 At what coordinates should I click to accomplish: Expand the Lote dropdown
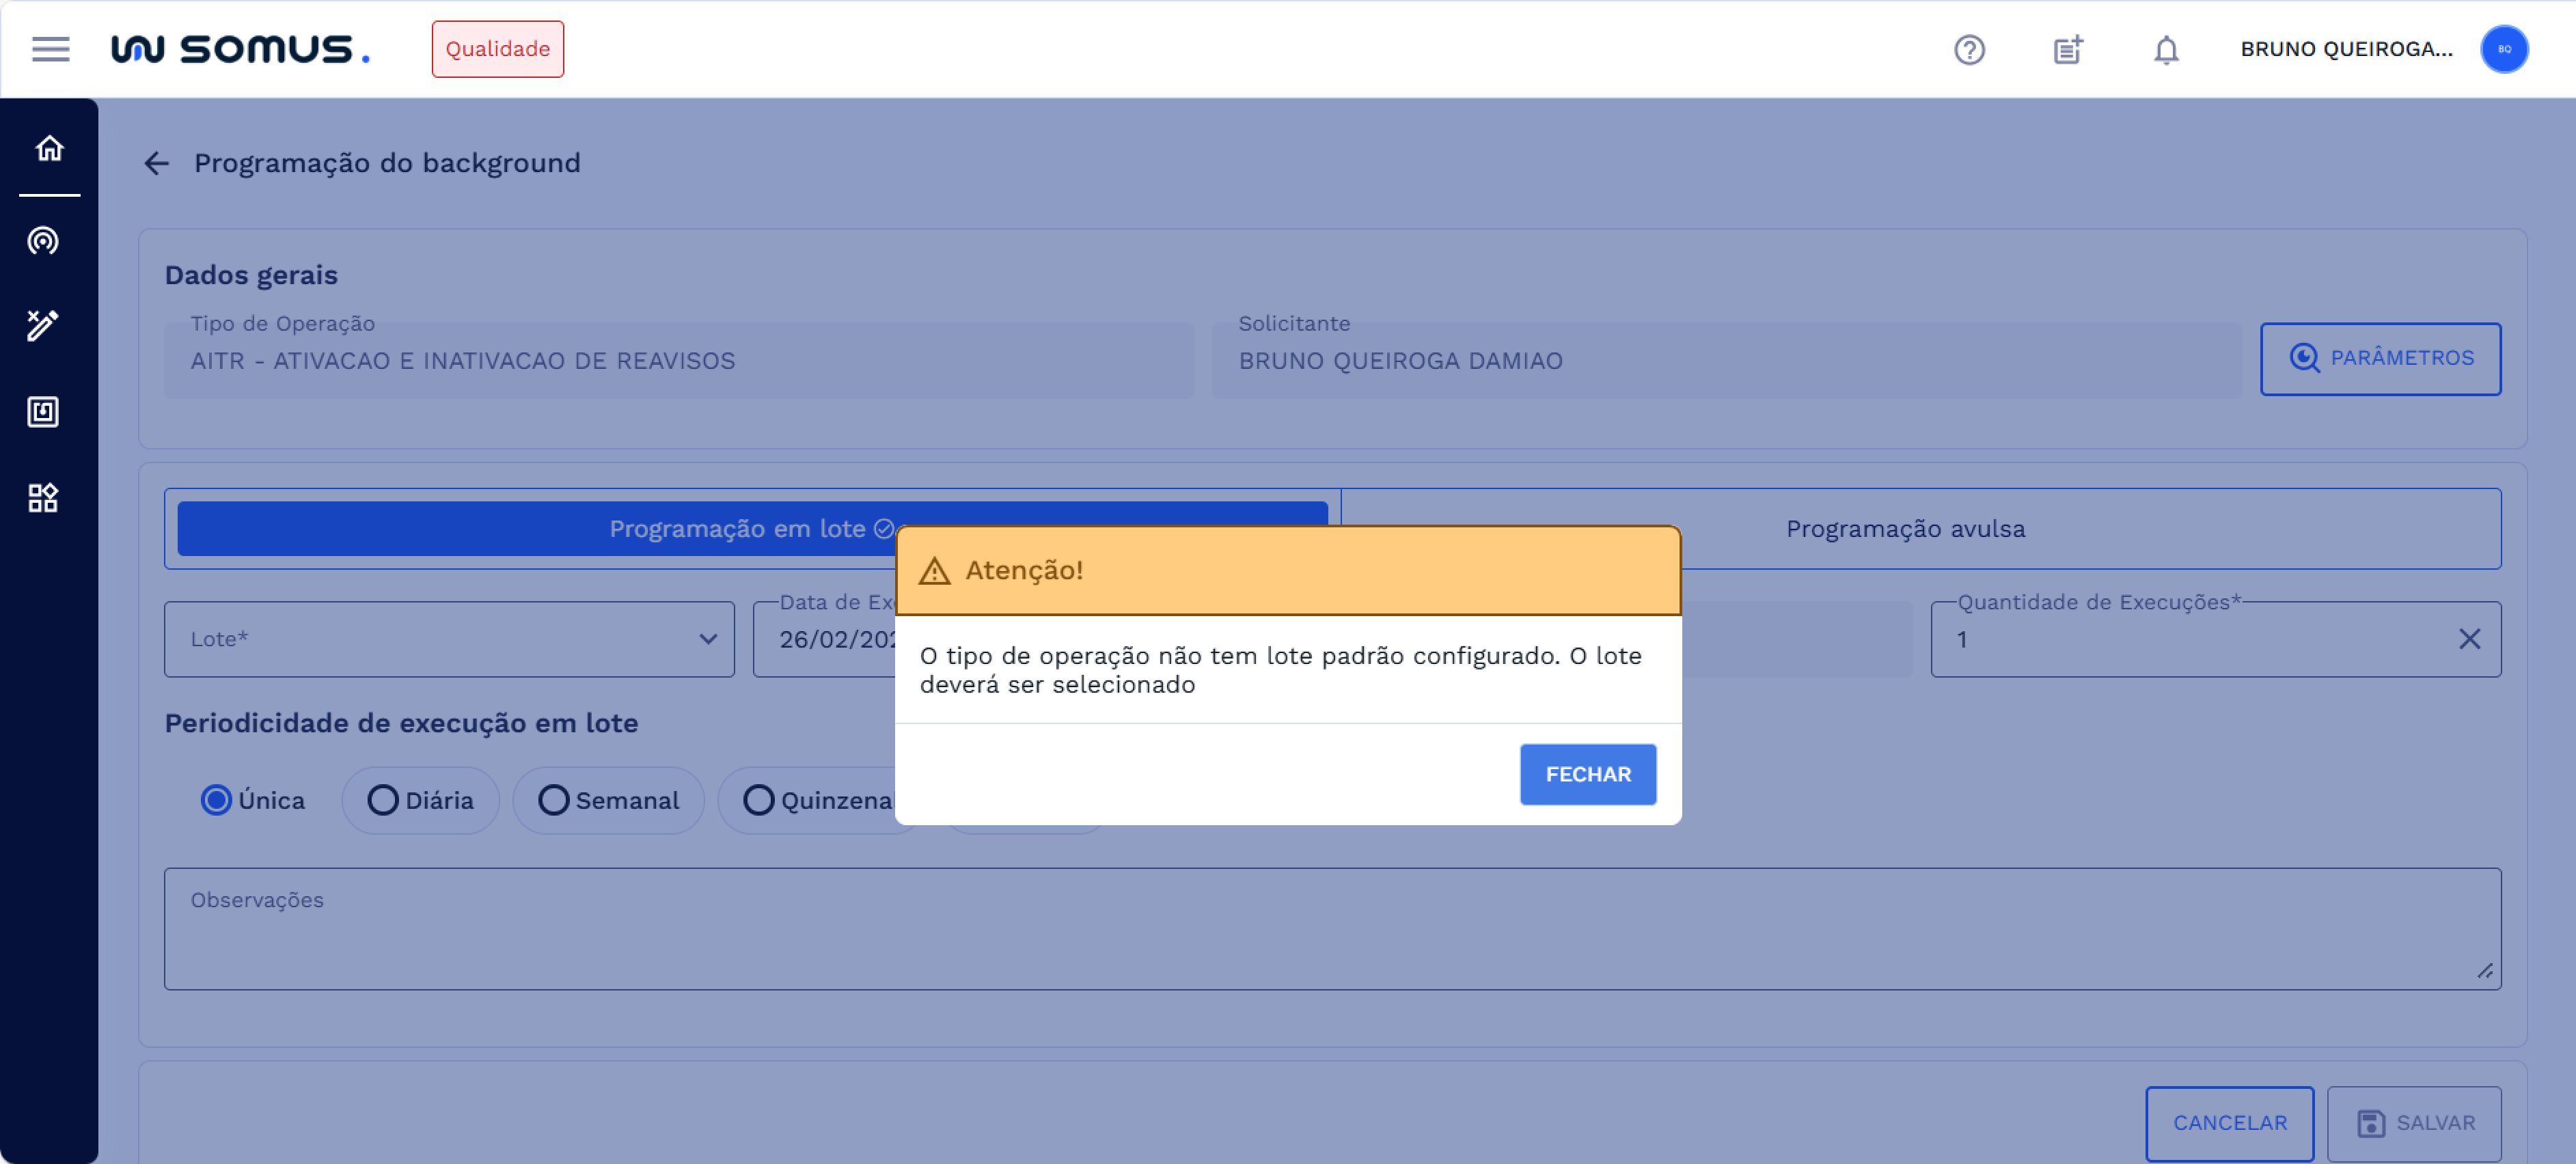[449, 639]
